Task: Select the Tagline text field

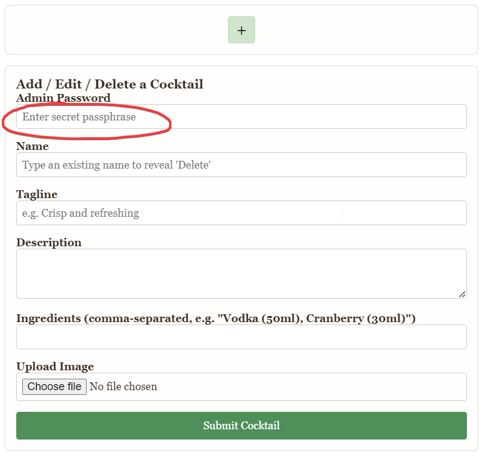Action: [241, 213]
